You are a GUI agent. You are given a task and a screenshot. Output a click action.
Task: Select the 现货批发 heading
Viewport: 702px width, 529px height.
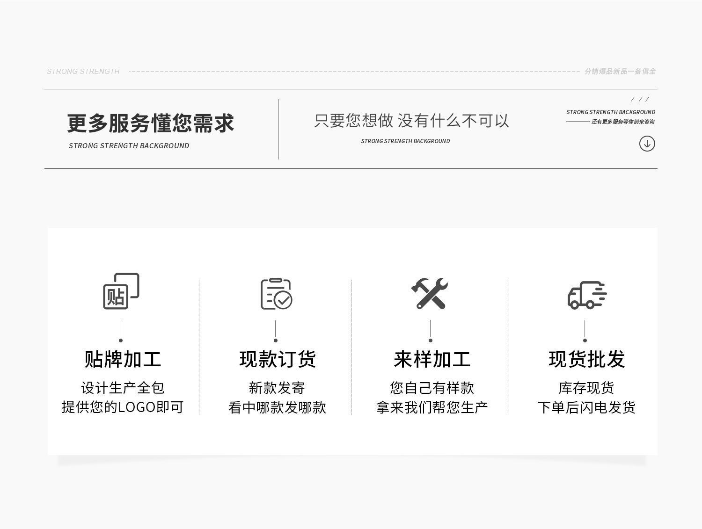coord(587,359)
